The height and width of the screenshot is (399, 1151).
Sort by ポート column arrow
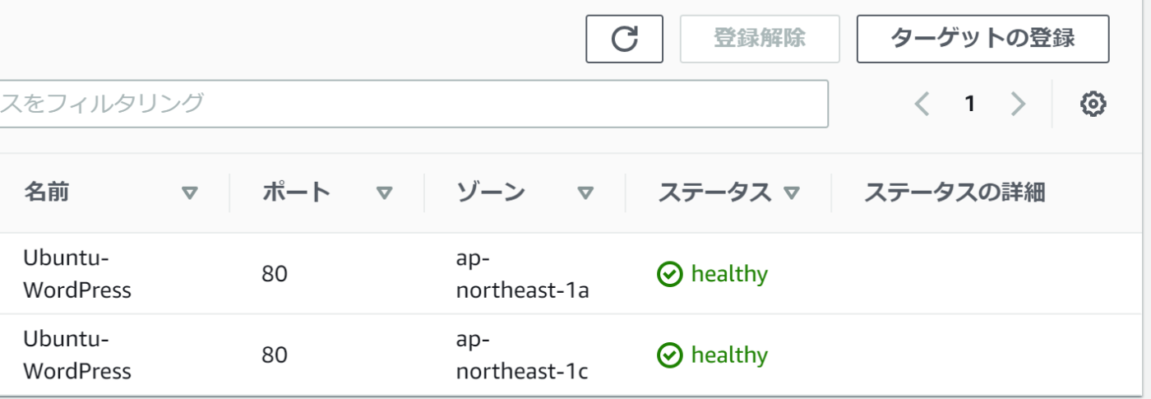[x=384, y=193]
